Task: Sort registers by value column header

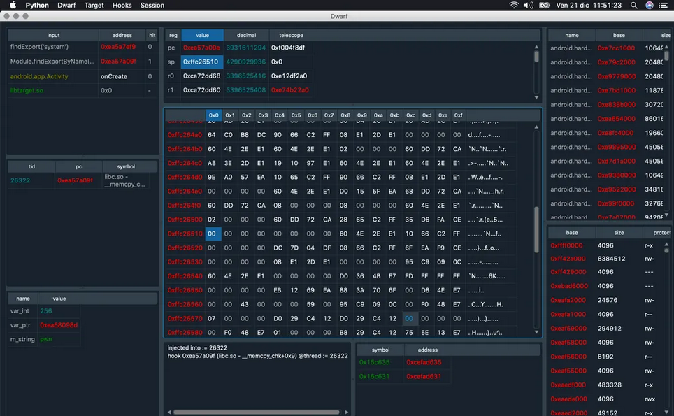Action: pos(203,35)
